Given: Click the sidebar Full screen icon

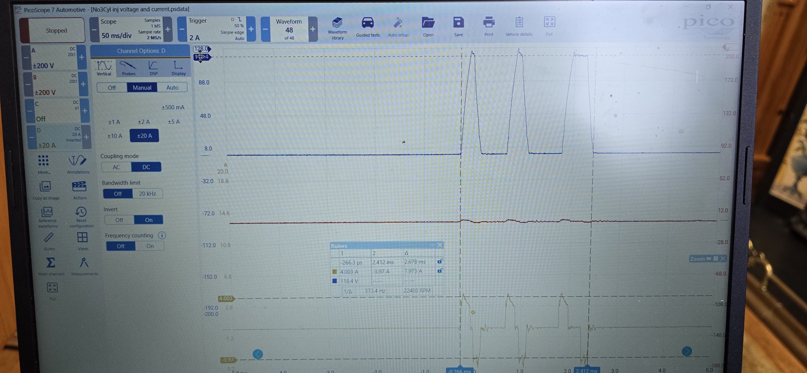Looking at the screenshot, I should coord(52,291).
